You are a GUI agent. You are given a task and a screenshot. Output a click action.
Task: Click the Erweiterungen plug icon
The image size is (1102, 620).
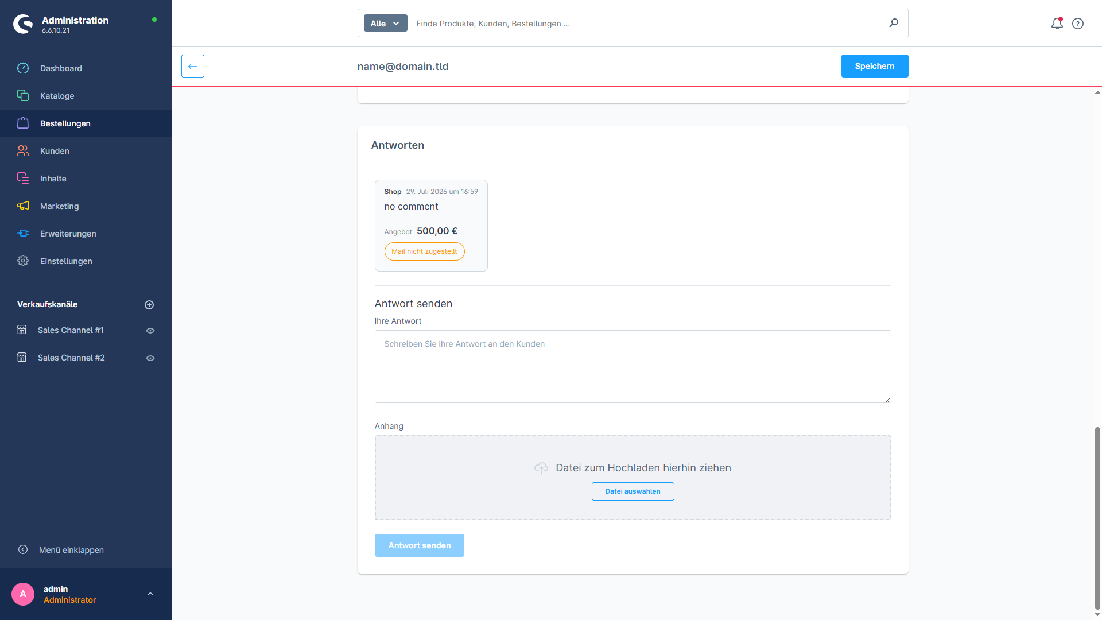pos(23,234)
